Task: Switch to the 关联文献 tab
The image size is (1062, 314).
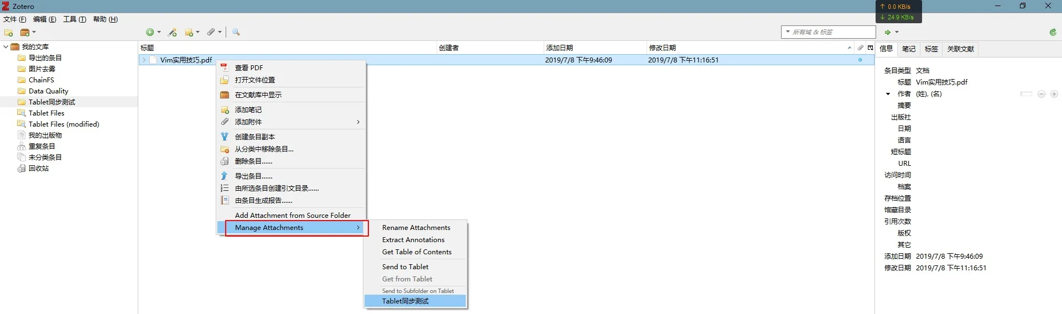Action: pyautogui.click(x=961, y=49)
